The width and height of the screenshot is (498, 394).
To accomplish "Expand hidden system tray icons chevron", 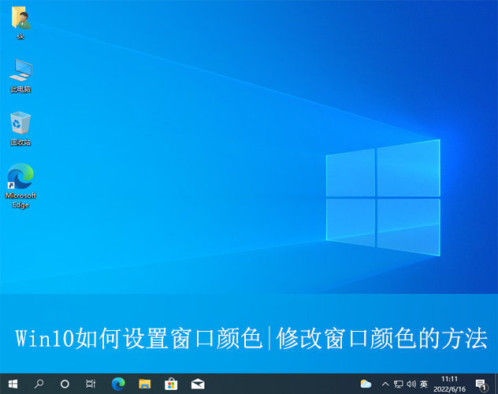I will (x=385, y=384).
